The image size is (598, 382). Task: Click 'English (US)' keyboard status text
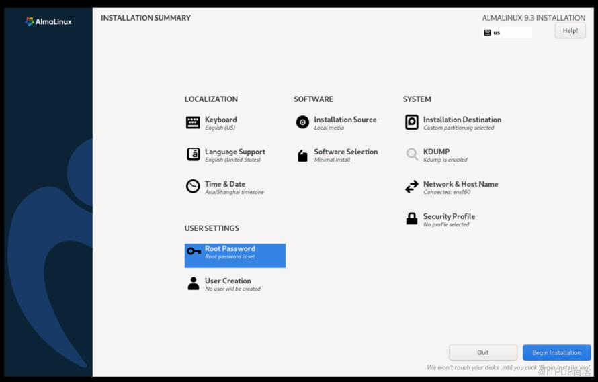click(220, 128)
